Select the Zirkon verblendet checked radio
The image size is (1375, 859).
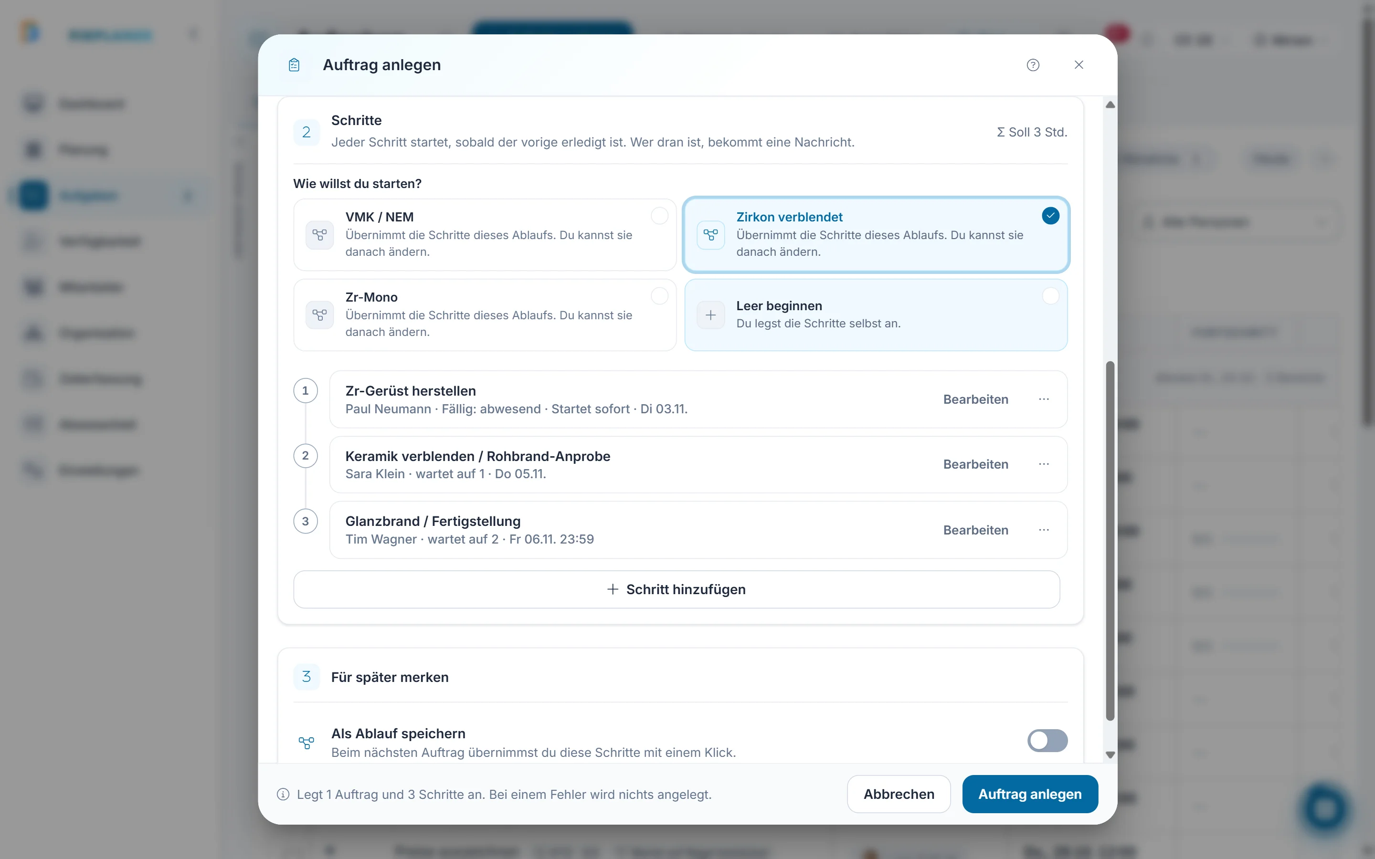point(1050,216)
